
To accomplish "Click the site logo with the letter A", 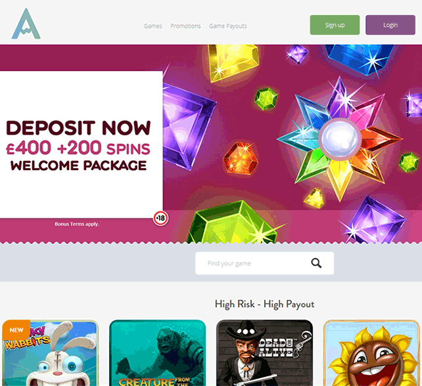I will click(x=26, y=24).
